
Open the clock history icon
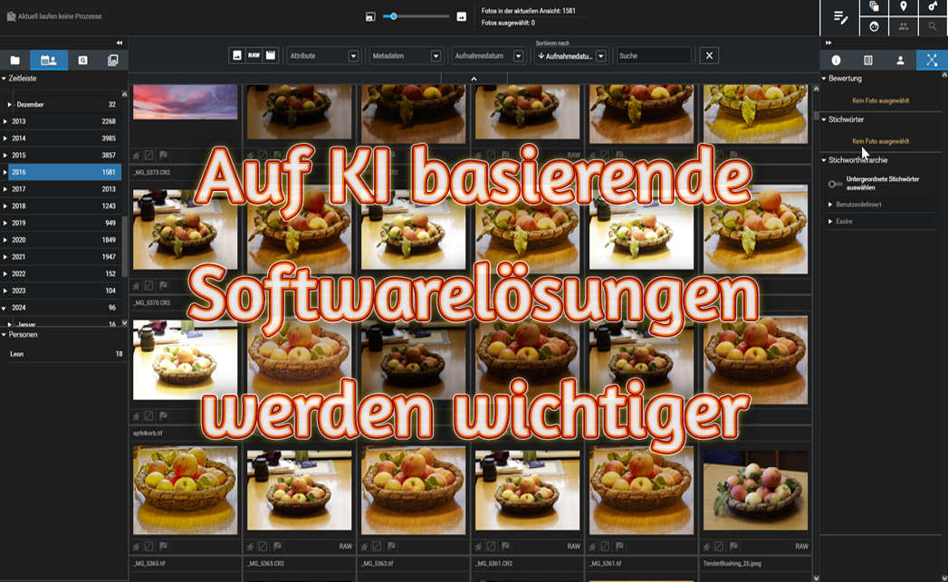point(875,26)
